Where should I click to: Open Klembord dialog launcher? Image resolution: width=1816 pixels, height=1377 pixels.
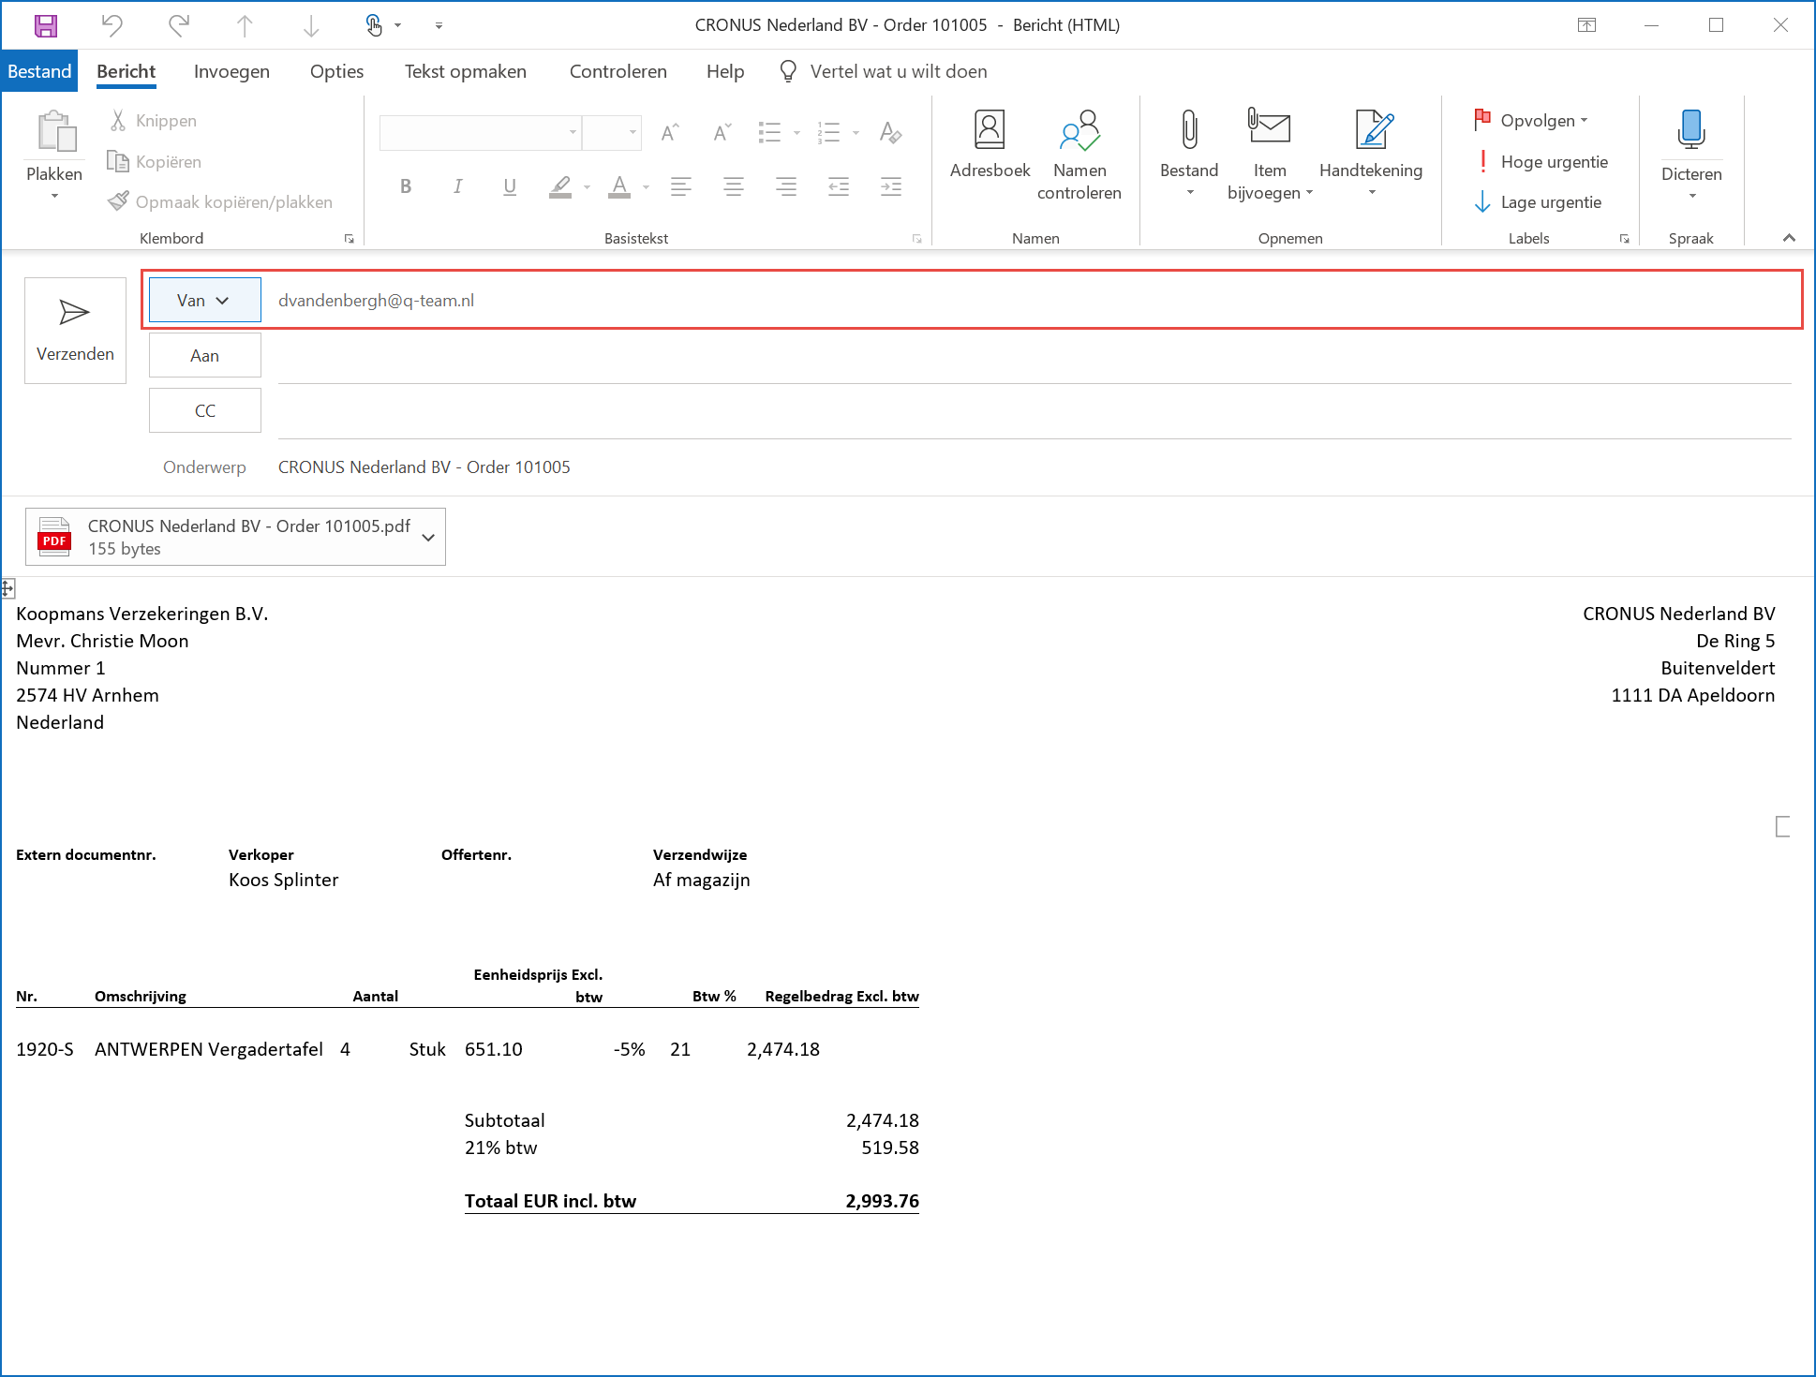coord(350,239)
